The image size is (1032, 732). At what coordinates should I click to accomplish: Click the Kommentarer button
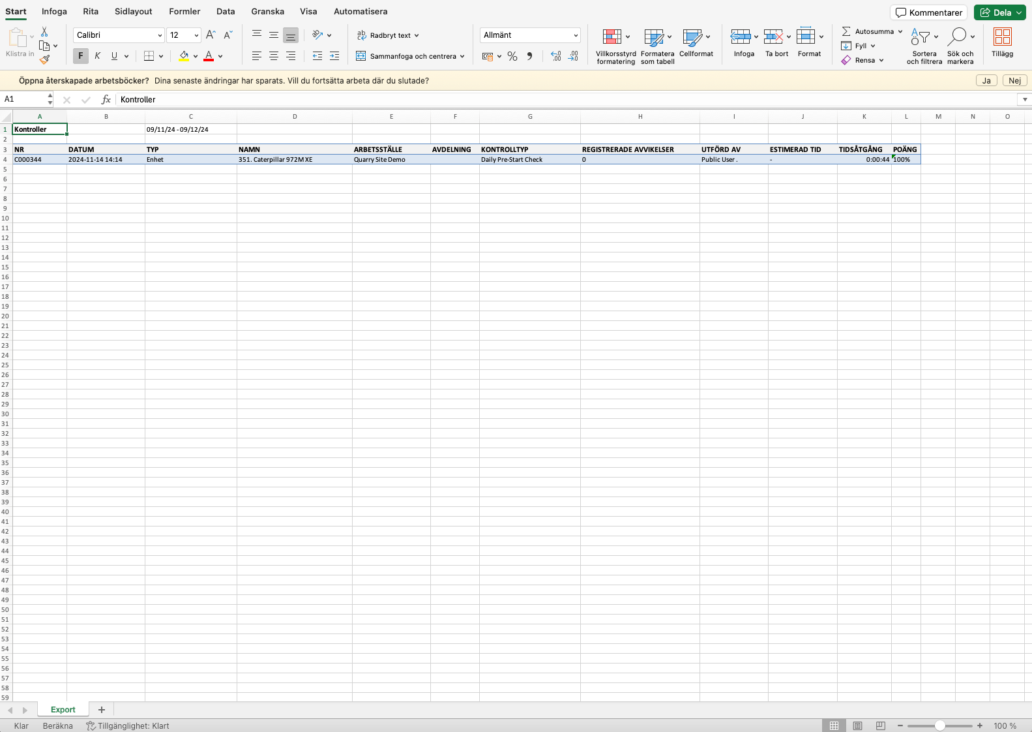tap(928, 12)
